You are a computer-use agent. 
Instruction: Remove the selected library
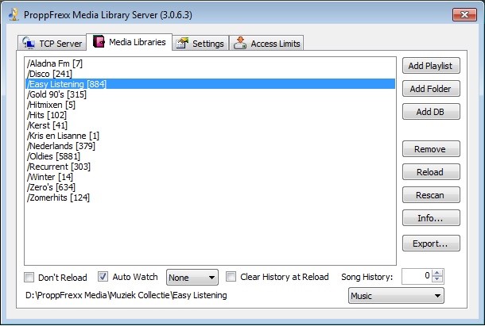point(431,149)
